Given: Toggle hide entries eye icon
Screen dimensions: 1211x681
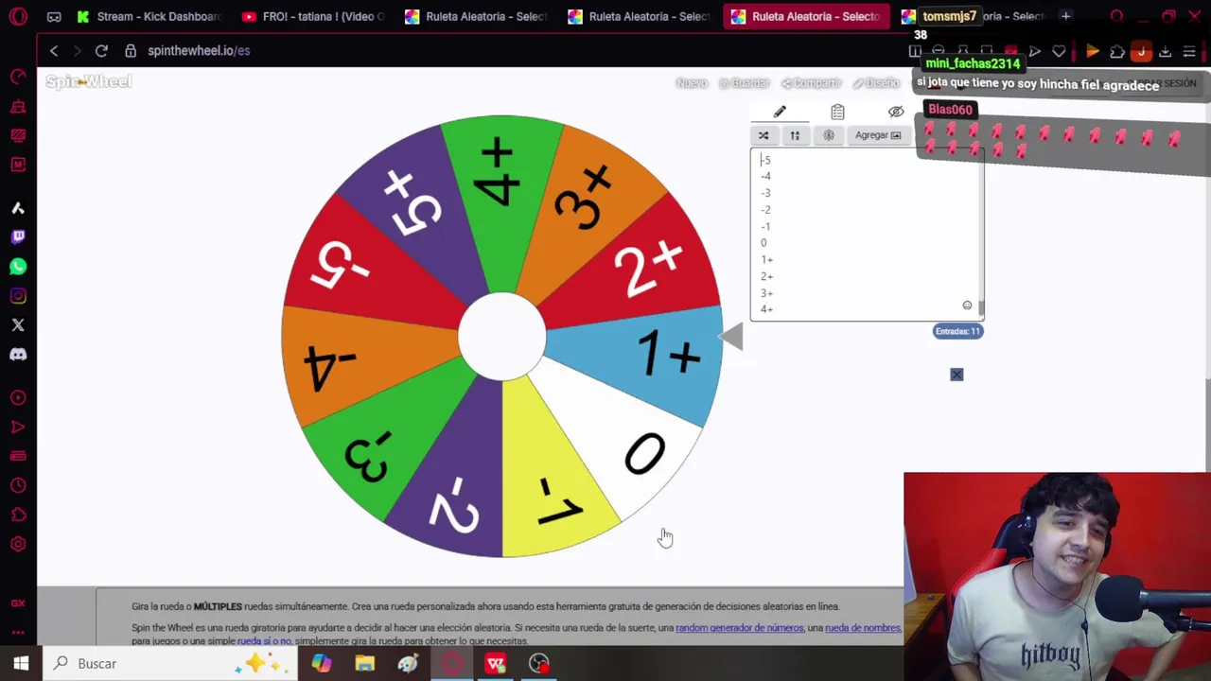Looking at the screenshot, I should pyautogui.click(x=896, y=113).
